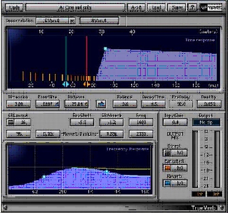This screenshot has width=228, height=213.
Task: Select the orange marker below the red line
Action: [87, 84]
